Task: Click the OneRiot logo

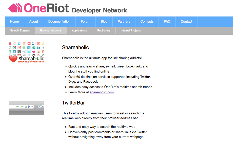Action: pyautogui.click(x=38, y=8)
